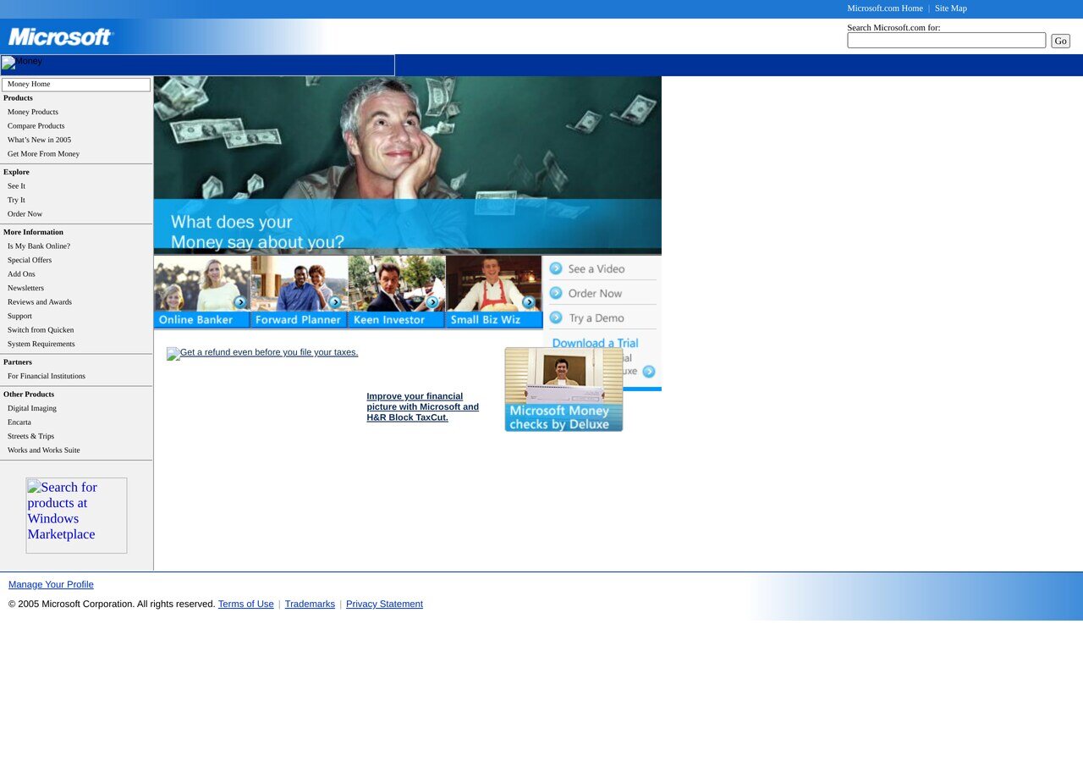Select Money Home in the sidebar
Image resolution: width=1083 pixels, height=762 pixels.
(76, 85)
